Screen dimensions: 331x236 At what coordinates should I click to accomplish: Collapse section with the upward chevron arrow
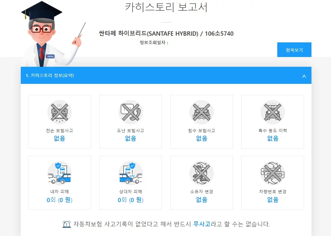pos(304,76)
